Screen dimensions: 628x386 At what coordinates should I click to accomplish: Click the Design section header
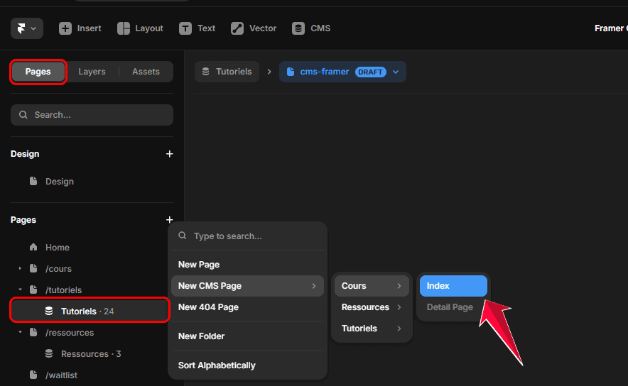(x=25, y=154)
